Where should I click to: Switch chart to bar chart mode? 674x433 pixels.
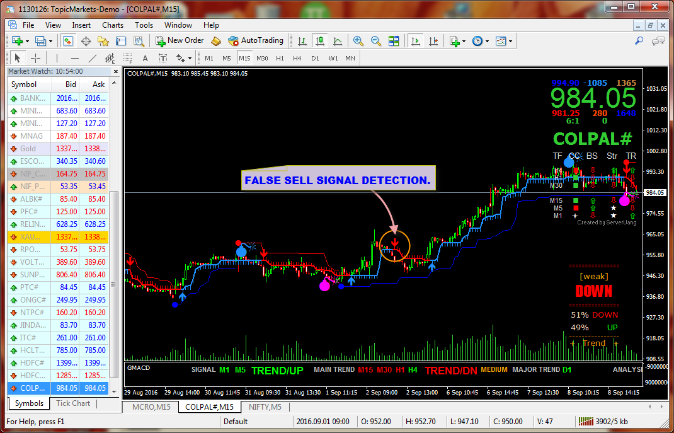coord(302,41)
